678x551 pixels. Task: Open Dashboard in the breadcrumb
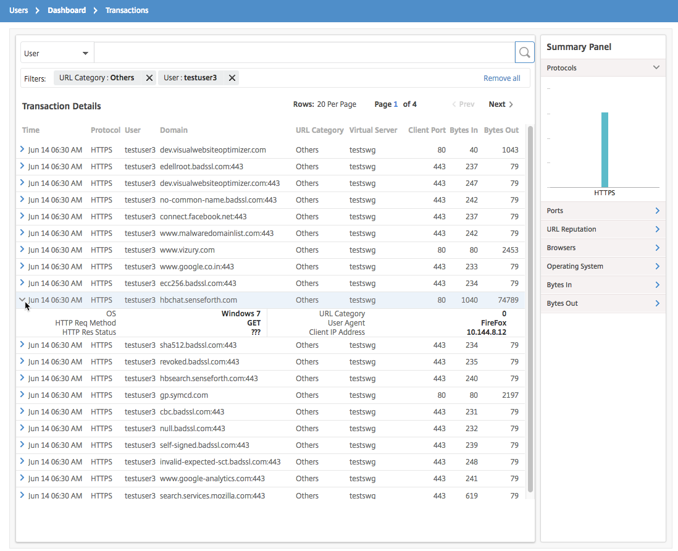tap(67, 11)
